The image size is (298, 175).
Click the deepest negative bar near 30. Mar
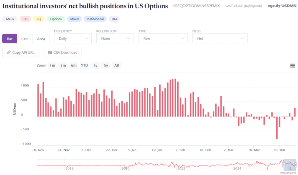click(277, 128)
